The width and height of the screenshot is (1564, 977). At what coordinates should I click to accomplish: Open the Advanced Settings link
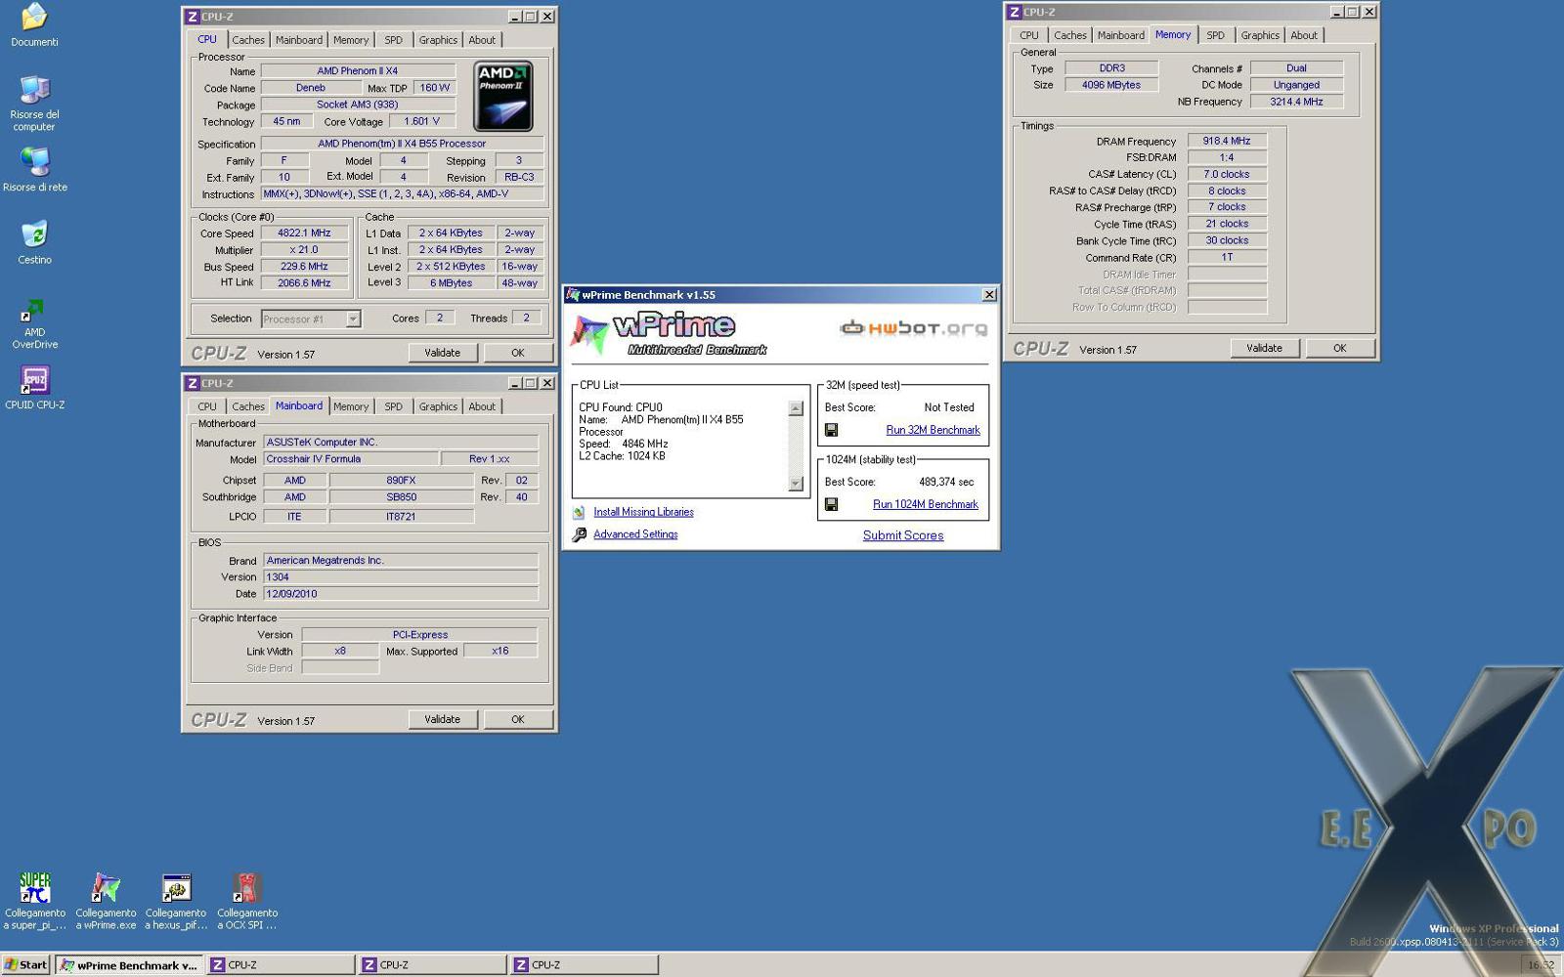pos(635,534)
